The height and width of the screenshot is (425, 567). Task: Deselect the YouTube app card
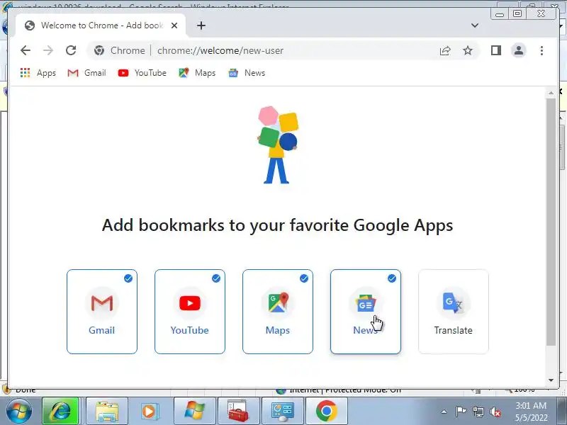(190, 312)
